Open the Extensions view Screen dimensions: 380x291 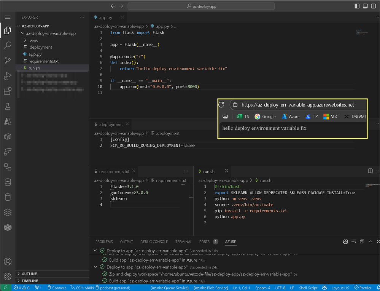[x=8, y=91]
